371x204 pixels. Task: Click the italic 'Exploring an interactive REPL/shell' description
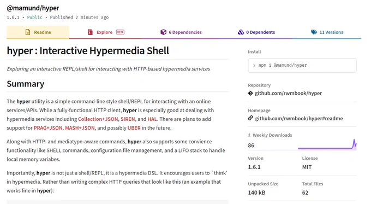click(x=109, y=69)
